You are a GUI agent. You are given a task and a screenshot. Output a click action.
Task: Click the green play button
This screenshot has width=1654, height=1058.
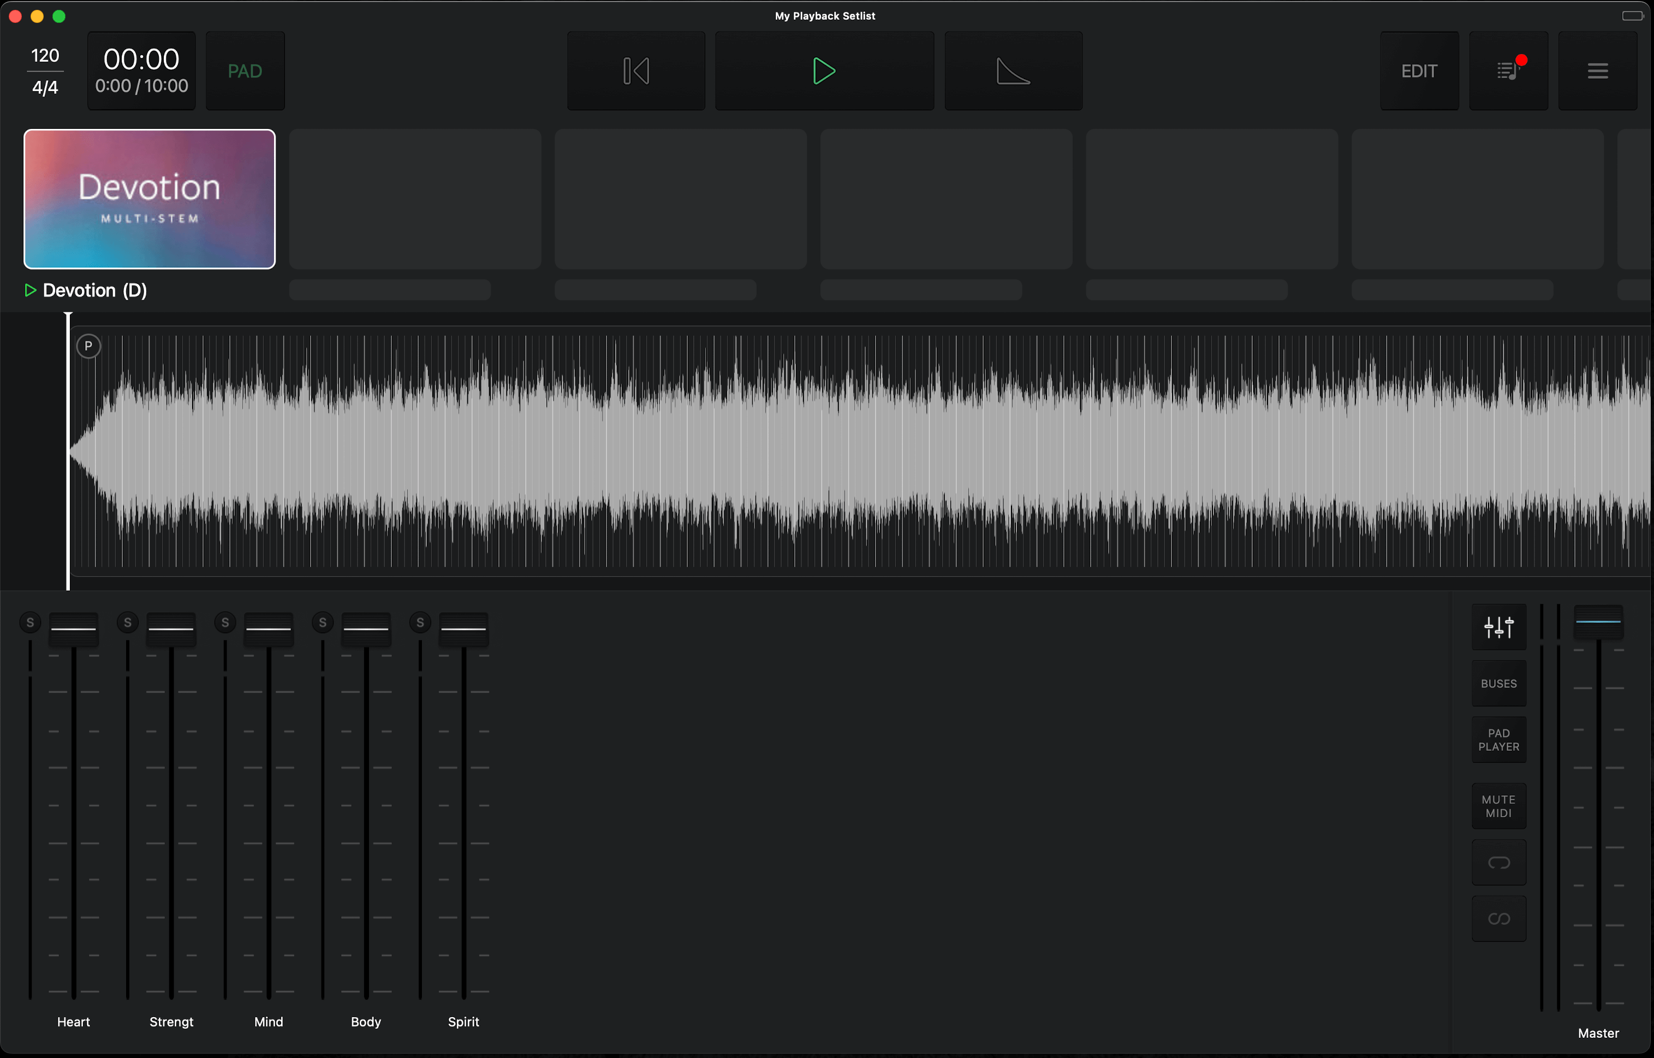point(824,71)
